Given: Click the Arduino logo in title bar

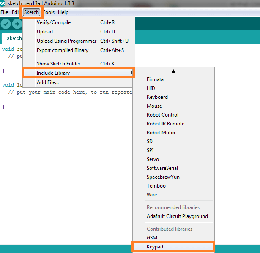Looking at the screenshot, I should [3, 3].
